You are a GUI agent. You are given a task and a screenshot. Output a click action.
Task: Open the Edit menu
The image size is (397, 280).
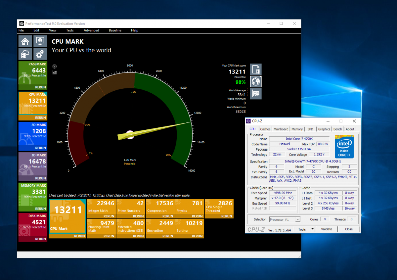[36, 30]
